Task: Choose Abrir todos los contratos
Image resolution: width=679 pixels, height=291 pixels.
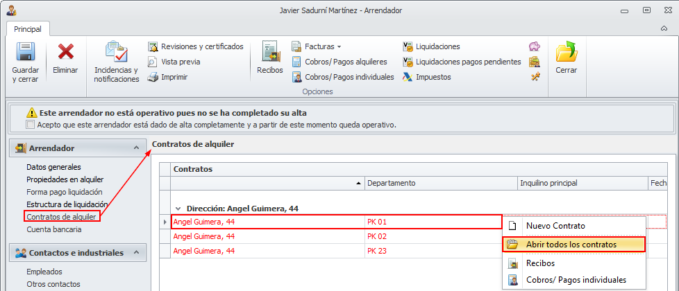Action: 573,245
